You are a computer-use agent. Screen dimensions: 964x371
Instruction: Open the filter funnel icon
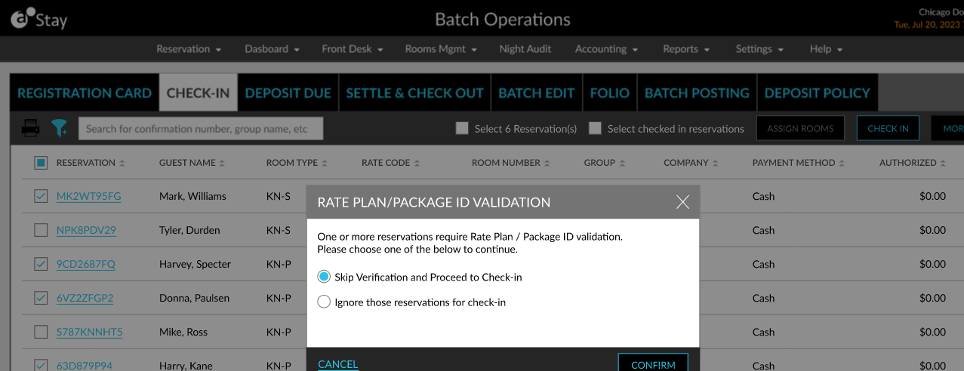pos(60,129)
